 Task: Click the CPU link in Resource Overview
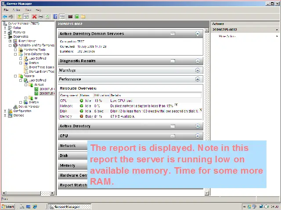[63, 101]
